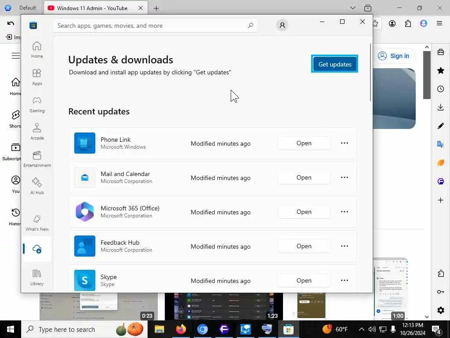Screen dimensions: 450x338
Task: Open What's New in Store sidebar
Action: [37, 223]
